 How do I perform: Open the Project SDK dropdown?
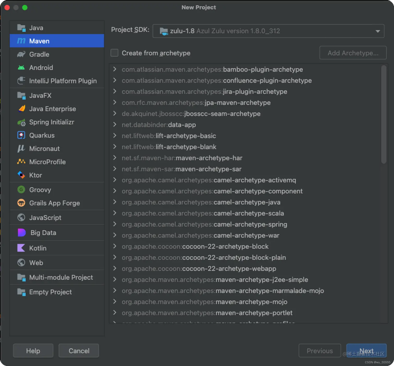(x=268, y=31)
